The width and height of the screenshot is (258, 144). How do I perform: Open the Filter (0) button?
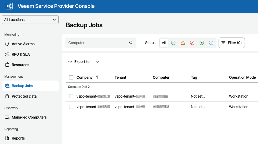pos(232,43)
